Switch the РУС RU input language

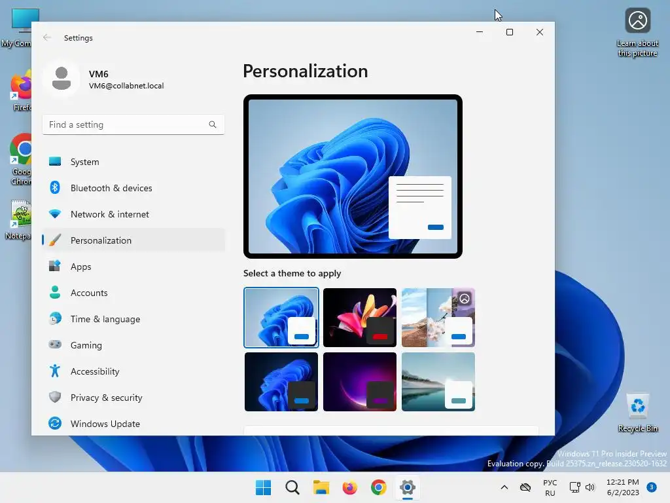point(550,487)
